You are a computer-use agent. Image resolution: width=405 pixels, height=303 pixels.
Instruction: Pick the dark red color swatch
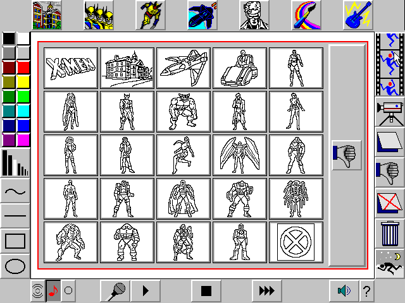point(9,68)
